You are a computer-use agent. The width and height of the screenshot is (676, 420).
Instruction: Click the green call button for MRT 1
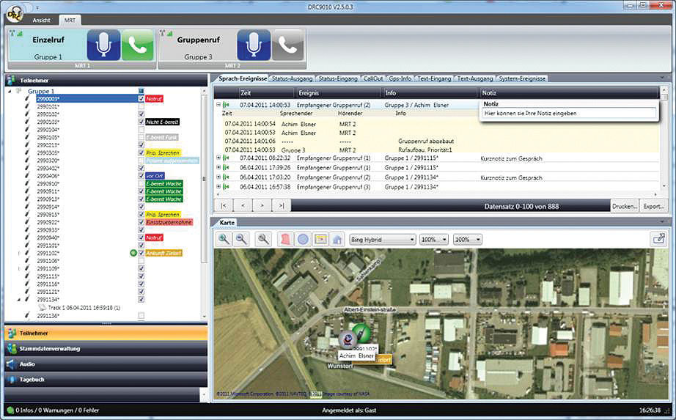pos(138,45)
